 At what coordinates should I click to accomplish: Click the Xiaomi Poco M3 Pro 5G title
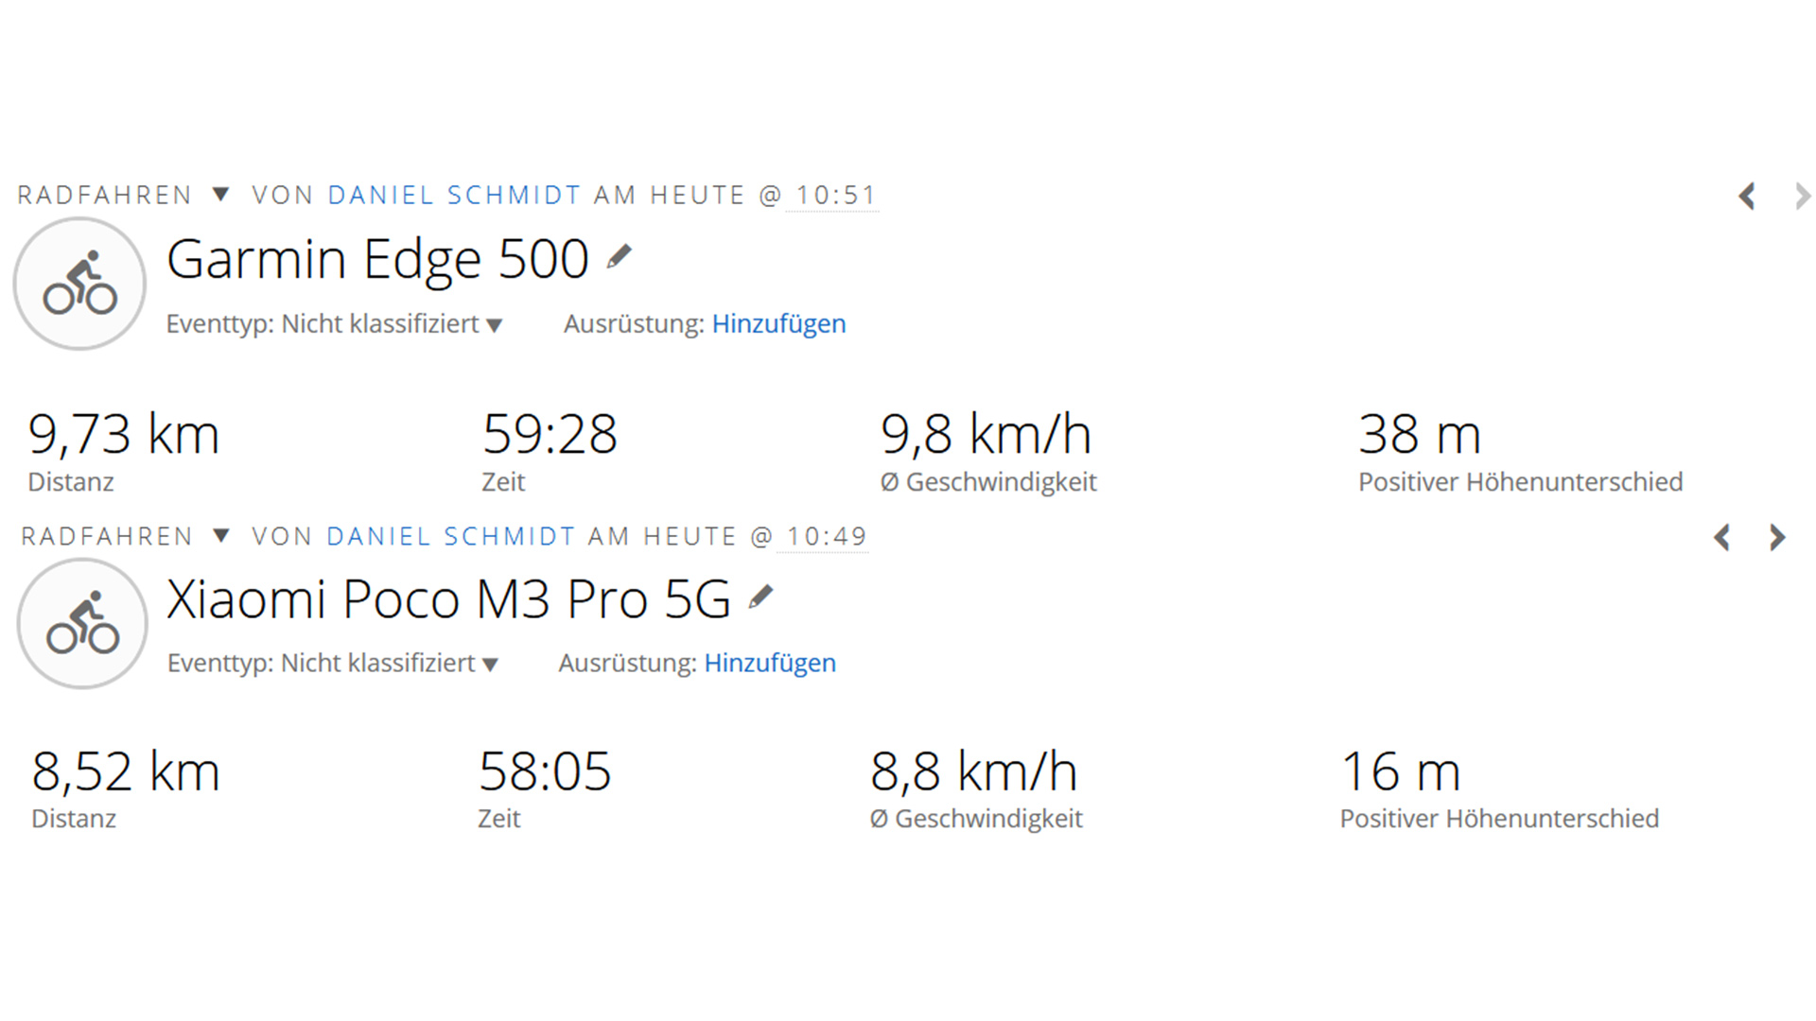tap(448, 599)
